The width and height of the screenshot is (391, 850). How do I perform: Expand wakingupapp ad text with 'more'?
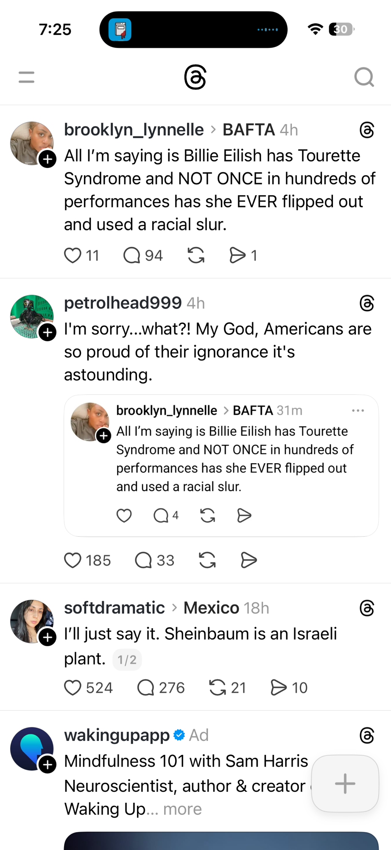182,809
